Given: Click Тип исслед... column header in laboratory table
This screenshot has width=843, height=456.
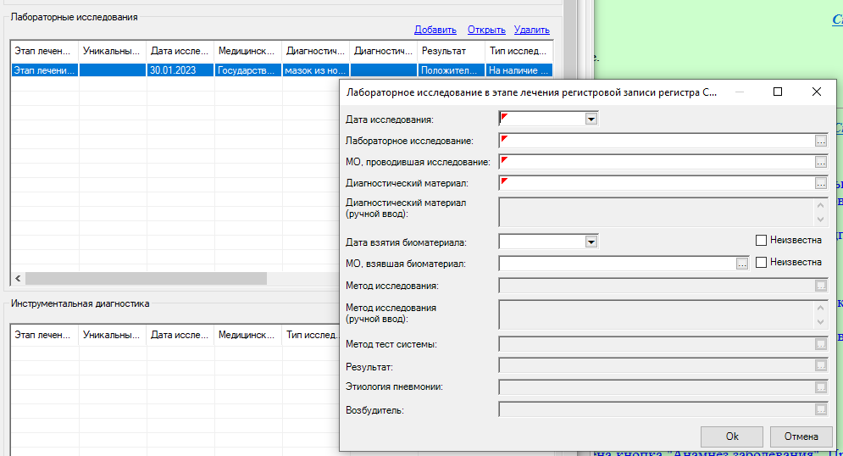Looking at the screenshot, I should [519, 51].
